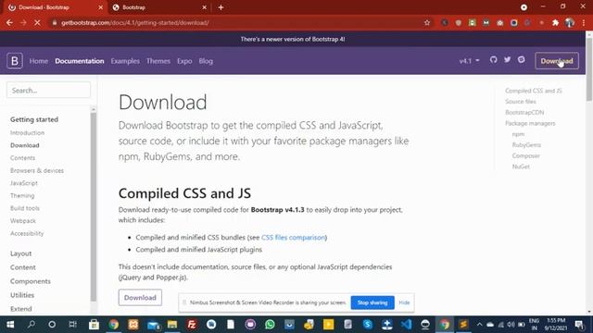View site info lock icon
This screenshot has width=593, height=333.
click(55, 22)
